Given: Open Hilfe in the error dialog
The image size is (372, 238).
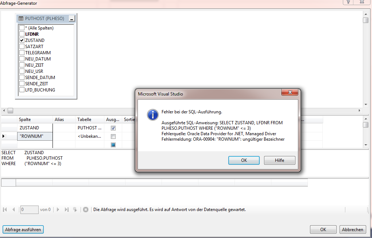Looking at the screenshot, I should tap(279, 160).
